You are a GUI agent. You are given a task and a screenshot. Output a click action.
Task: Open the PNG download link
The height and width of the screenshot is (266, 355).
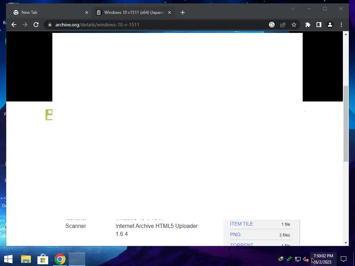[x=235, y=234]
